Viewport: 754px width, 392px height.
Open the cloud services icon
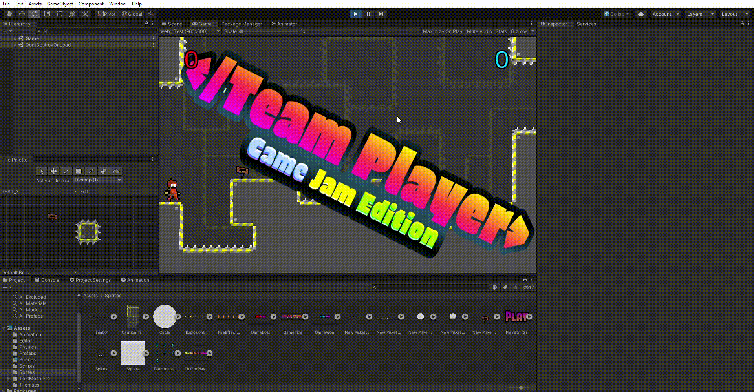[641, 14]
